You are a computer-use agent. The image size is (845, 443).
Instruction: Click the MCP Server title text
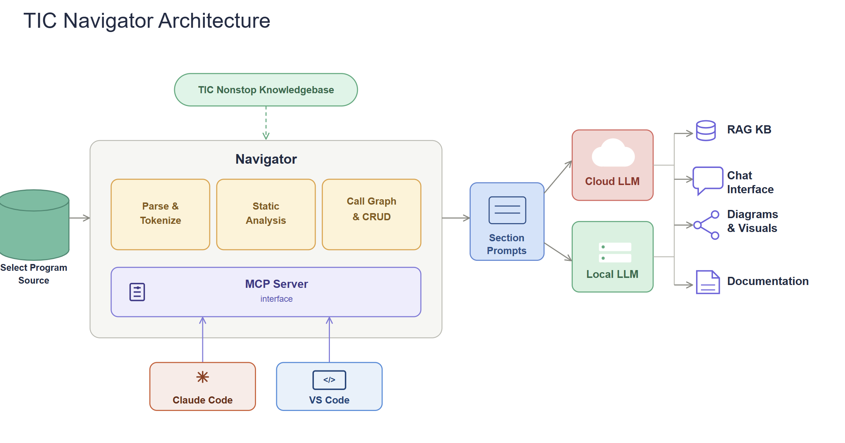tap(277, 284)
